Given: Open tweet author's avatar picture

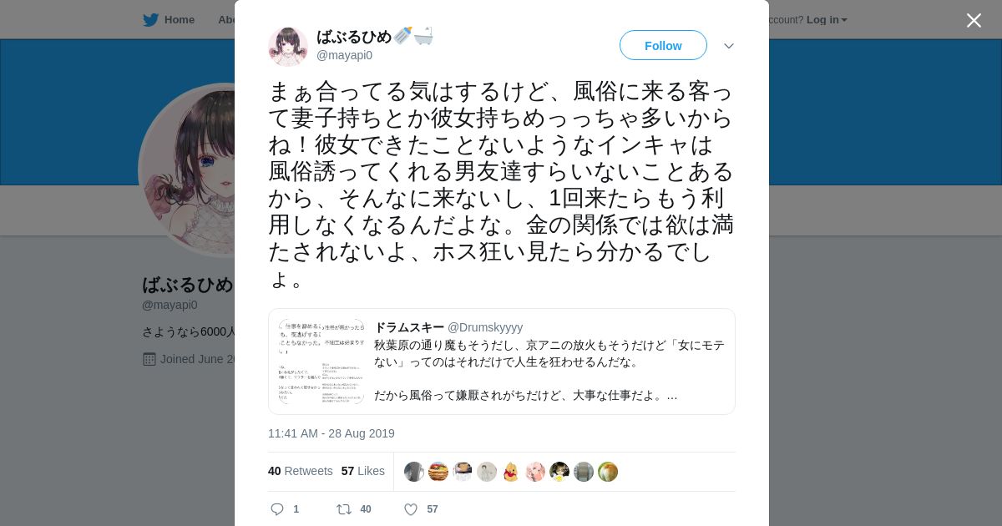Looking at the screenshot, I should tap(288, 46).
